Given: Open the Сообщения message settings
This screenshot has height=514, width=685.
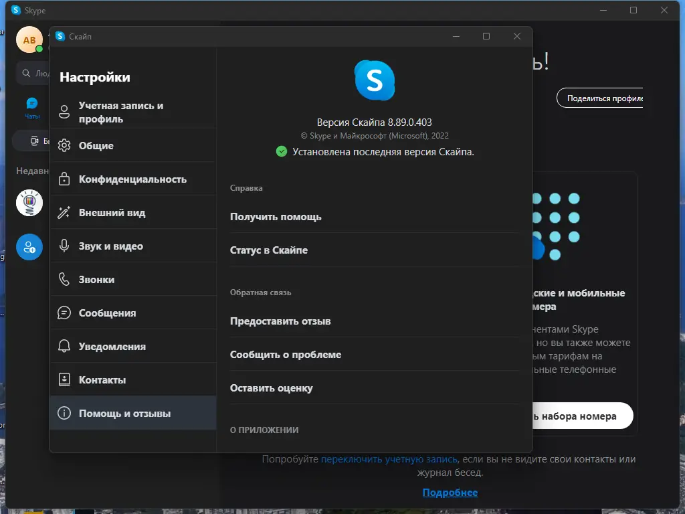Looking at the screenshot, I should pos(107,313).
